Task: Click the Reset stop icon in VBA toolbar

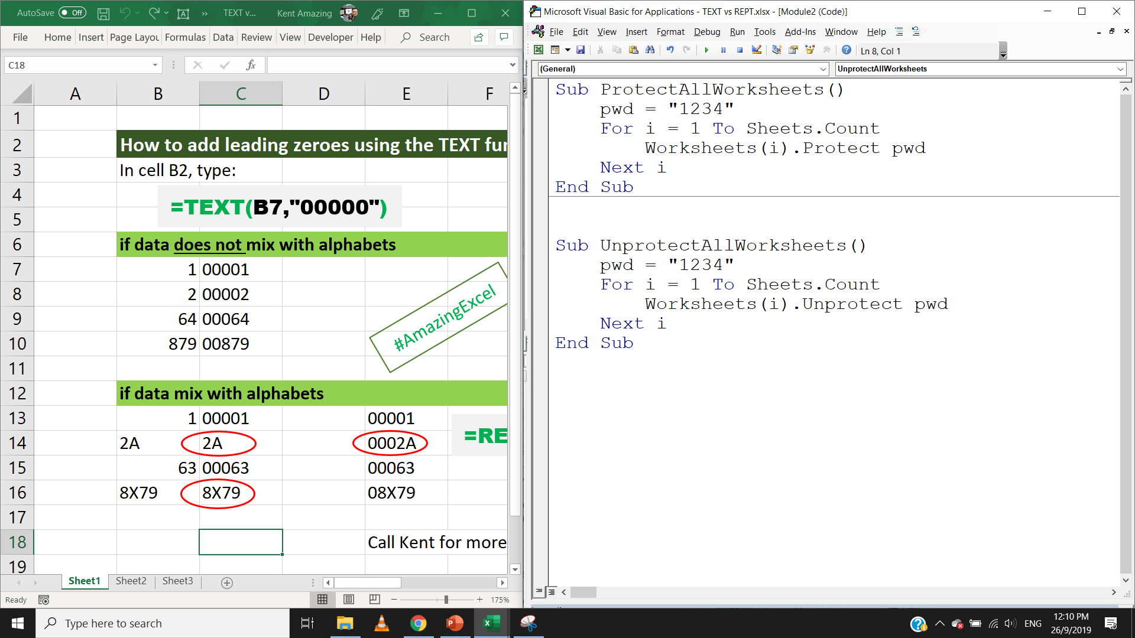Action: pyautogui.click(x=740, y=50)
